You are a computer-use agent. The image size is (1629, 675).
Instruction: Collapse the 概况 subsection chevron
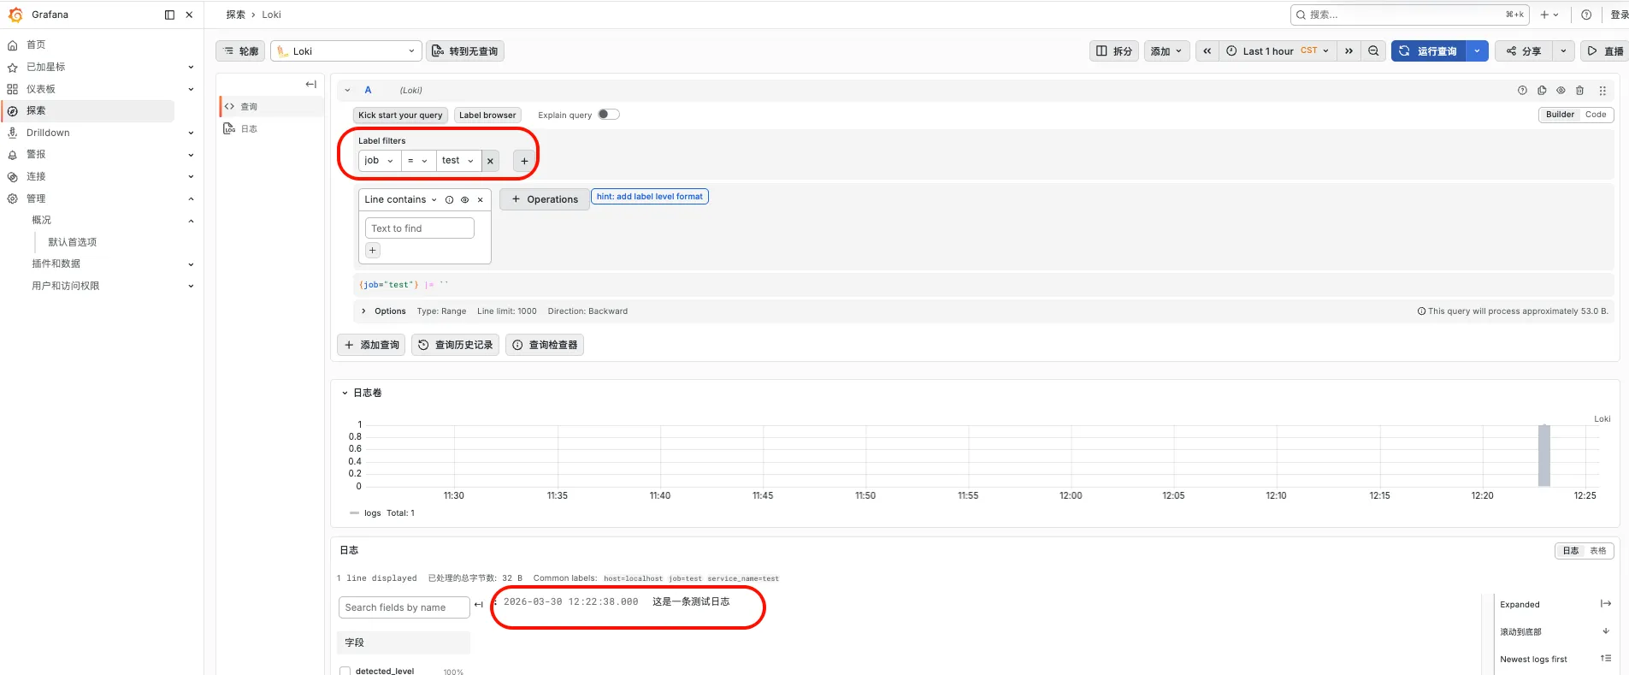191,220
